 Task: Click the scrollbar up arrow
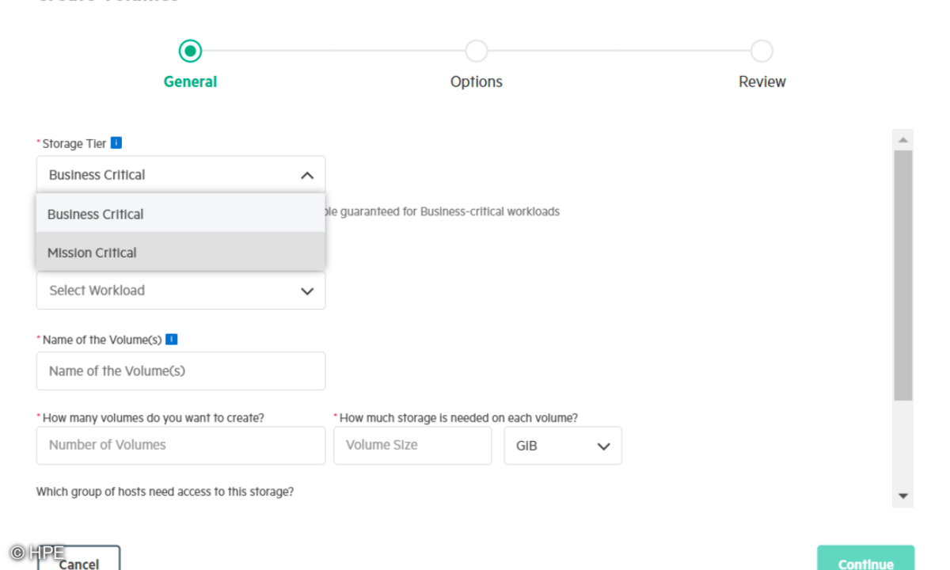click(x=903, y=140)
